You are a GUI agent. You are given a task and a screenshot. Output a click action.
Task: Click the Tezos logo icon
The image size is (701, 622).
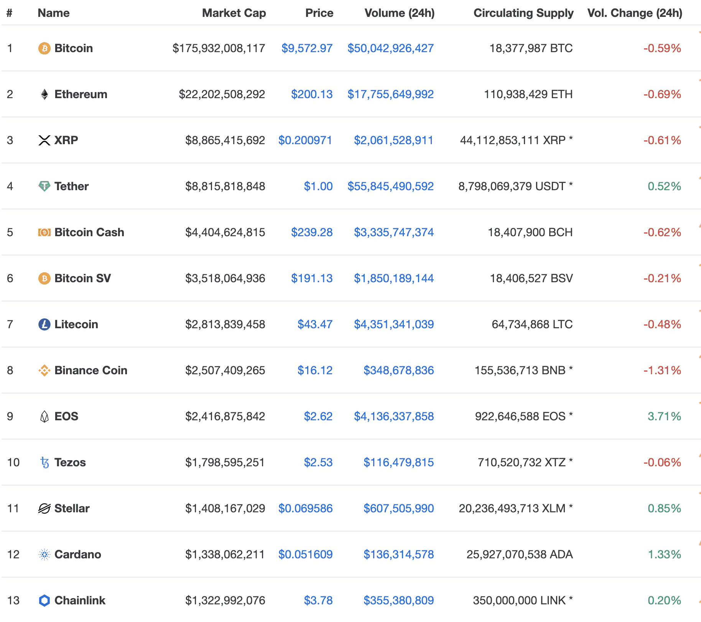(x=44, y=462)
